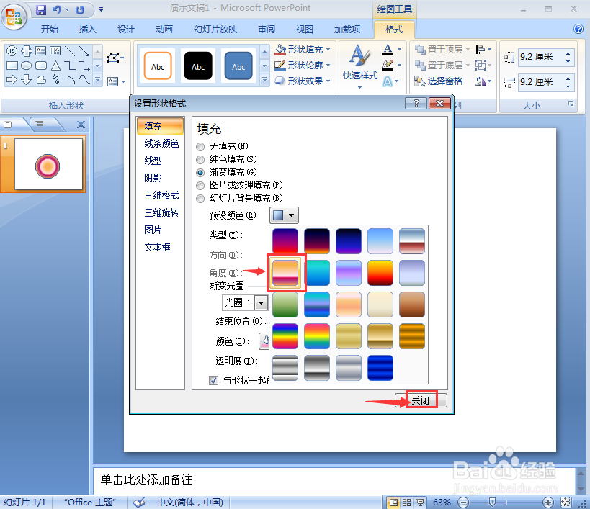
Task: Open the 设计 ribbon tab
Action: 125,29
